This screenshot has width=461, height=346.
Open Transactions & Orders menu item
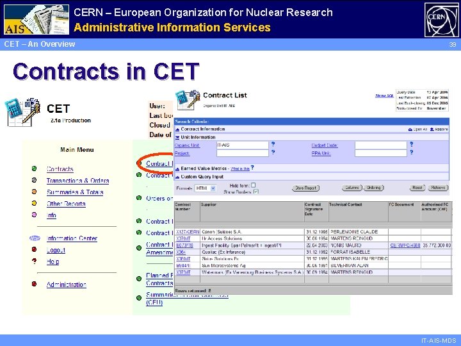tap(77, 181)
